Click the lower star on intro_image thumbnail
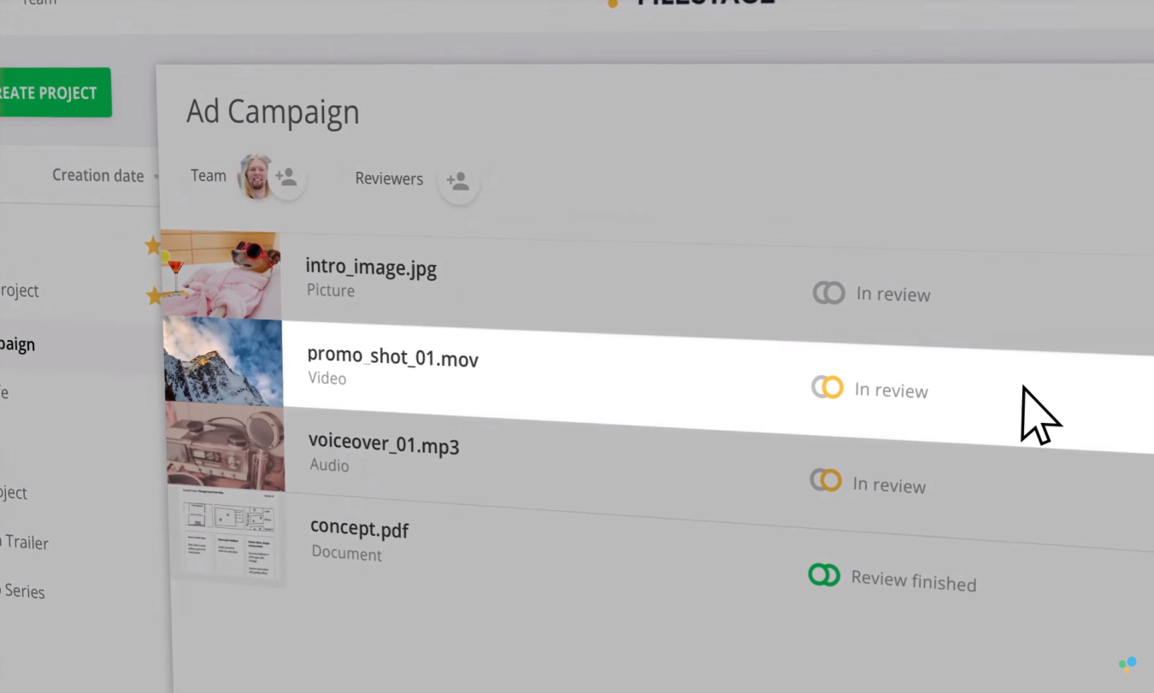This screenshot has height=693, width=1154. click(155, 296)
